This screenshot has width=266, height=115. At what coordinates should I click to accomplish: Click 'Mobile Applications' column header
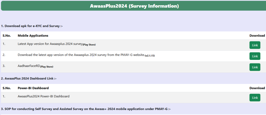[33, 36]
